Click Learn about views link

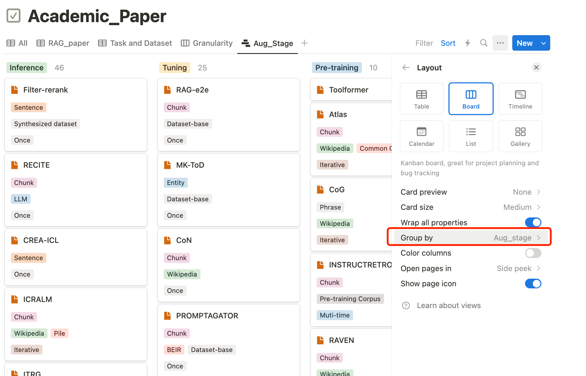pos(449,305)
